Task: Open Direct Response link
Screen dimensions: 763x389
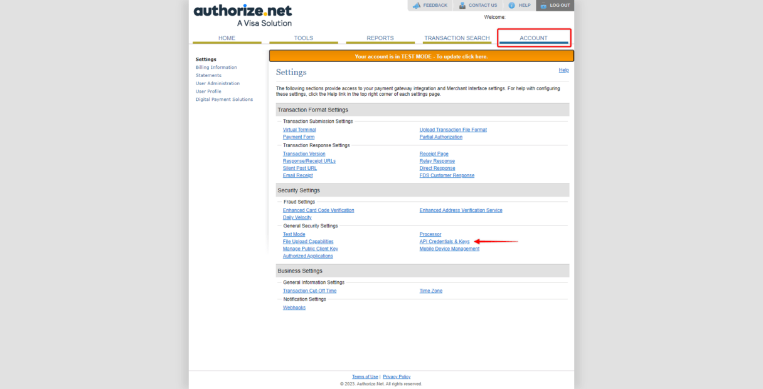Action: [x=437, y=169]
